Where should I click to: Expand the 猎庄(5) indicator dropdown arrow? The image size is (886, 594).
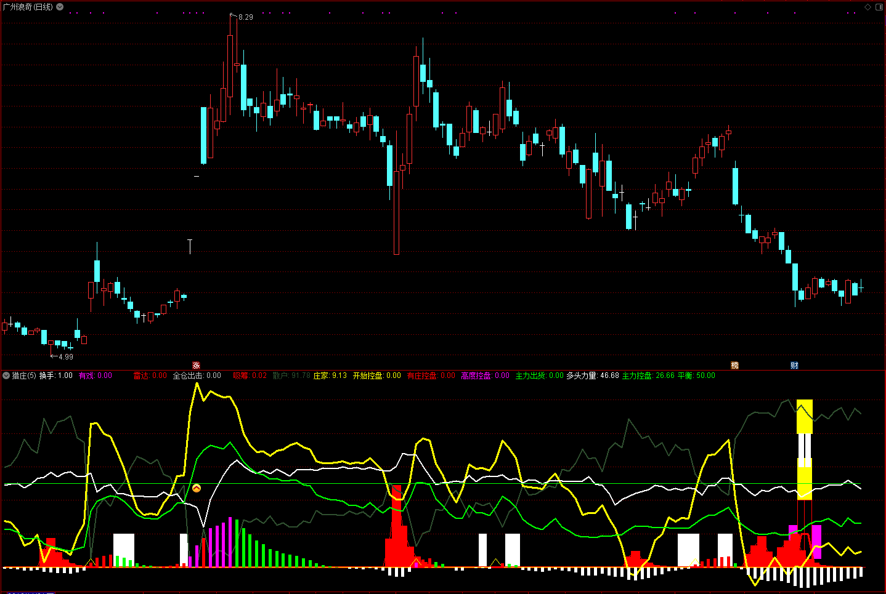(6, 375)
